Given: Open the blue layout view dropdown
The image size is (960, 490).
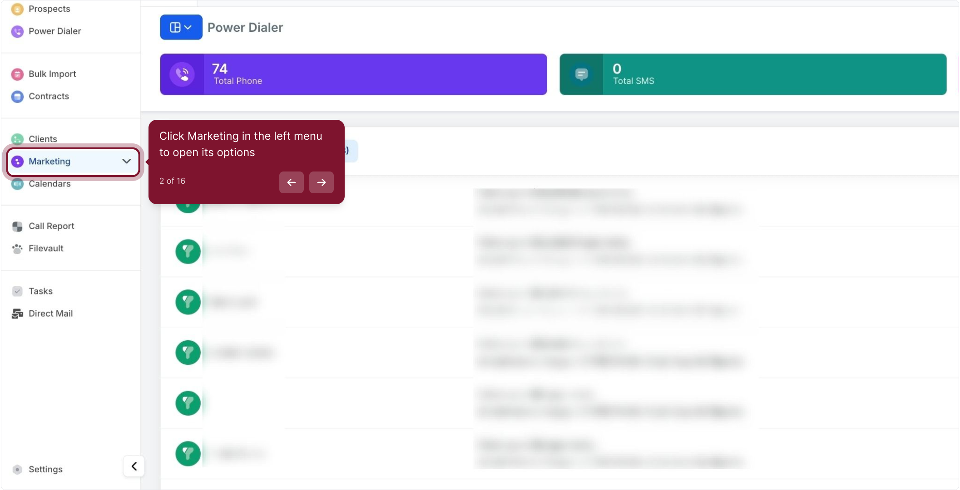Looking at the screenshot, I should point(181,27).
